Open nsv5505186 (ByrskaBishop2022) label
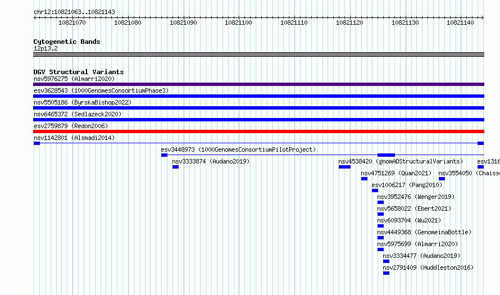 click(83, 102)
